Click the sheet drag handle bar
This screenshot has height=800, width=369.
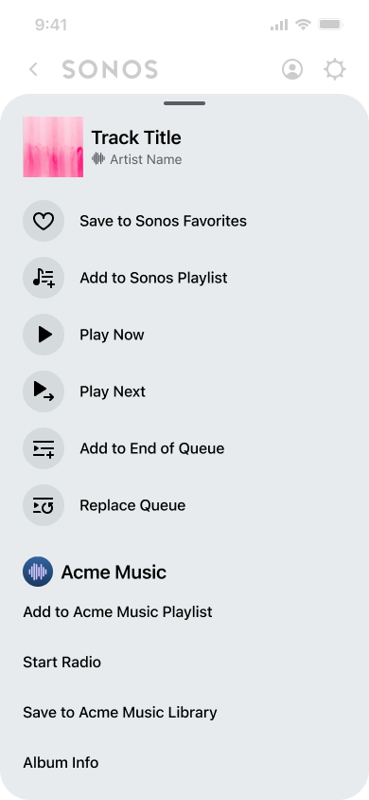[x=184, y=103]
